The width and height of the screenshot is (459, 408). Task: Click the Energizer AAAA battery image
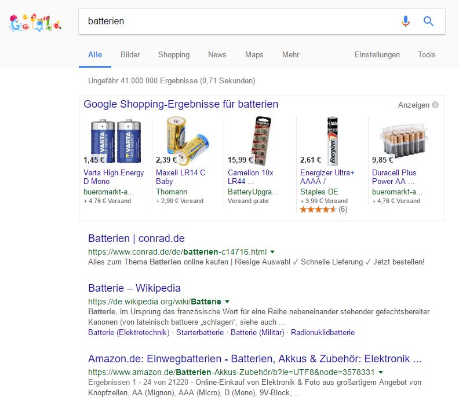[333, 141]
